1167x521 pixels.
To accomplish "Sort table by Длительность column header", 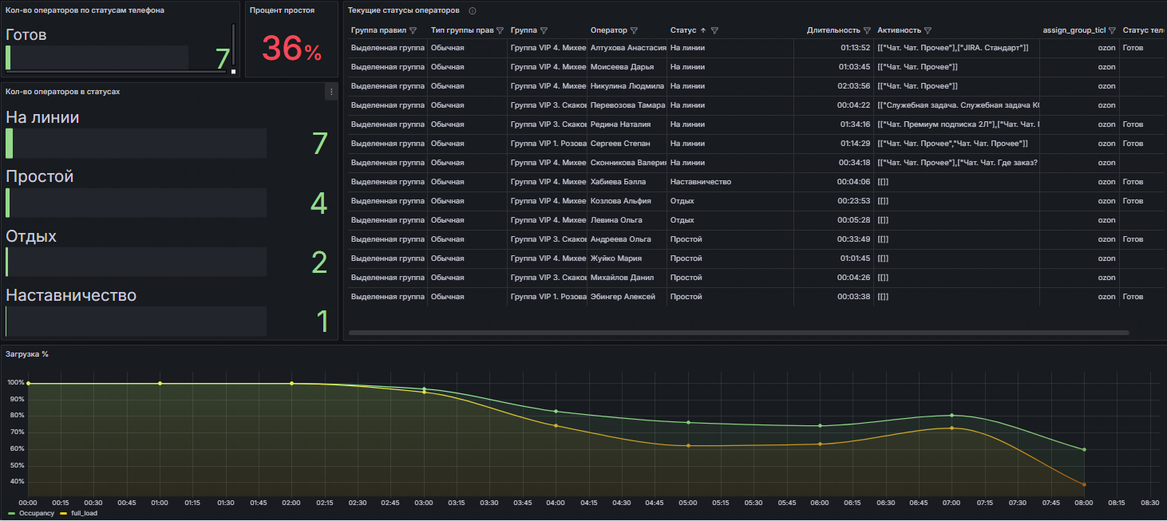I will (833, 30).
